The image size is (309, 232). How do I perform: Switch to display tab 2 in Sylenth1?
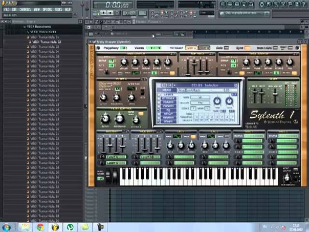[x=162, y=85]
